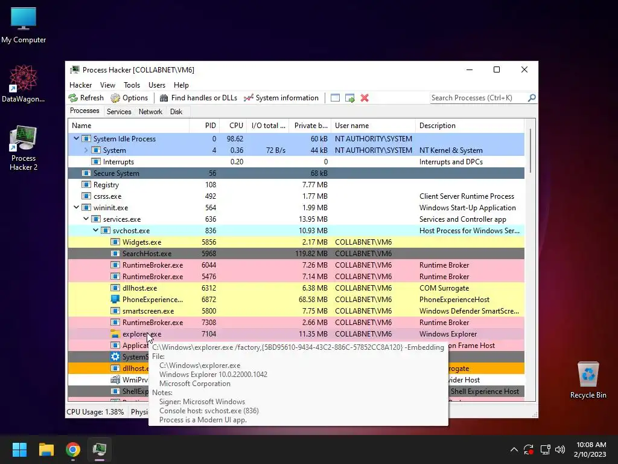Click the 119.82 MB private bytes value
The height and width of the screenshot is (464, 618).
pos(311,253)
